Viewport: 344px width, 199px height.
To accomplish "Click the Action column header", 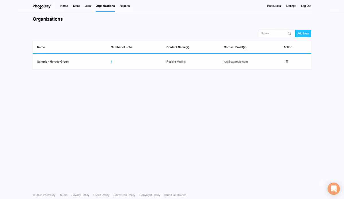I will point(288,47).
